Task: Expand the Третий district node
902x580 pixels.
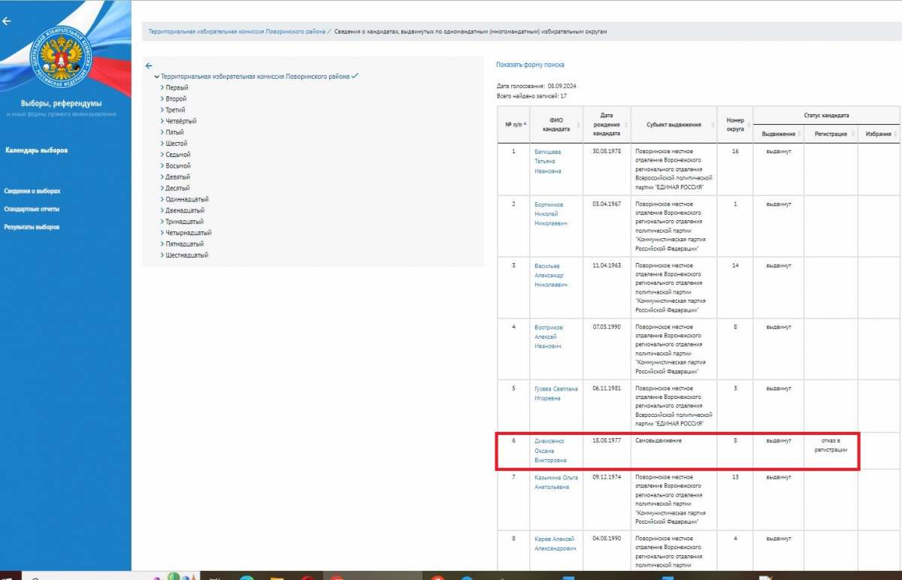Action: tap(162, 110)
